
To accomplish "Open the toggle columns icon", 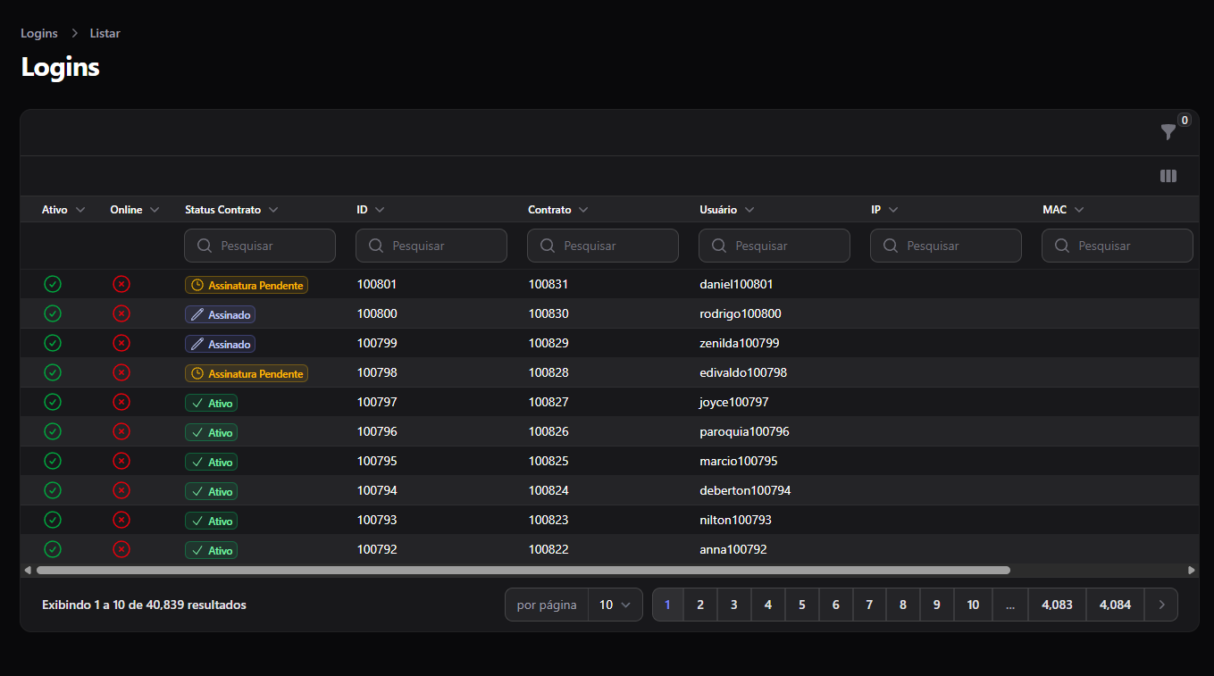I will pos(1168,176).
